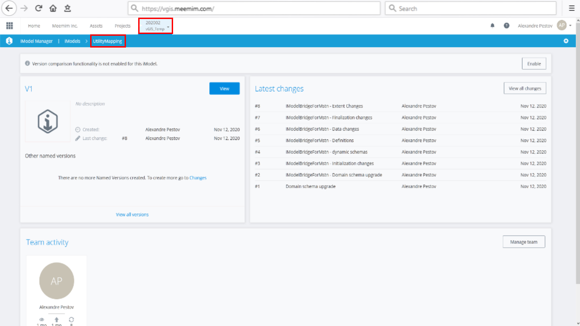This screenshot has height=326, width=580.
Task: Select changeset #6 Data changes row
Action: tap(401, 129)
